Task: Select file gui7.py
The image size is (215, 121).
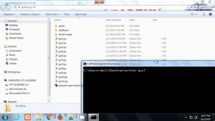Action: 60,64
